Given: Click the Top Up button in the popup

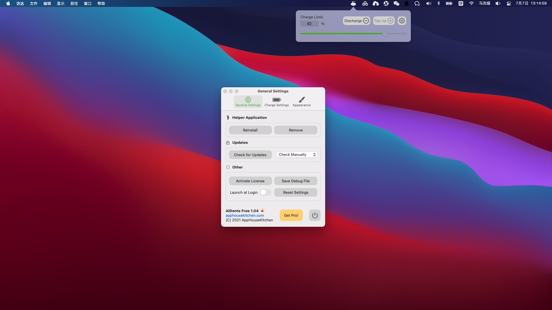Looking at the screenshot, I should click(384, 21).
